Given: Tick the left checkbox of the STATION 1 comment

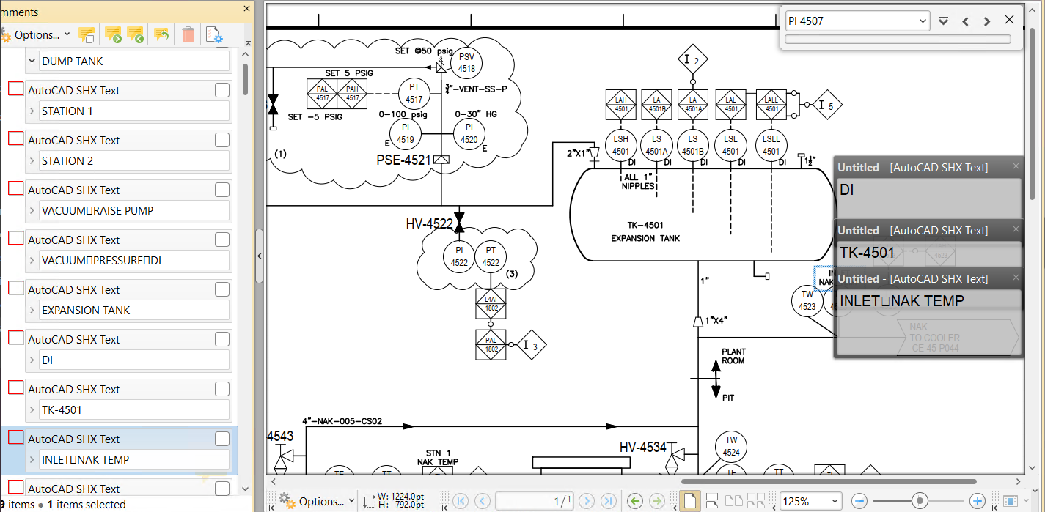Looking at the screenshot, I should click(x=15, y=89).
